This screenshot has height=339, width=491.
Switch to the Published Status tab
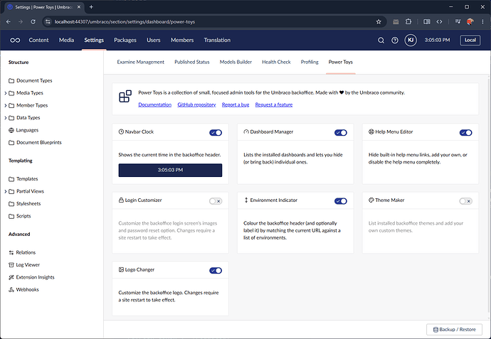[x=192, y=62]
